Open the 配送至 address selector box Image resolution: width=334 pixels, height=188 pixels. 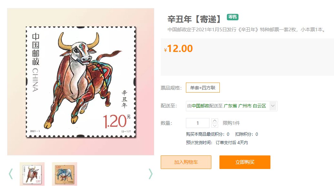(x=232, y=106)
